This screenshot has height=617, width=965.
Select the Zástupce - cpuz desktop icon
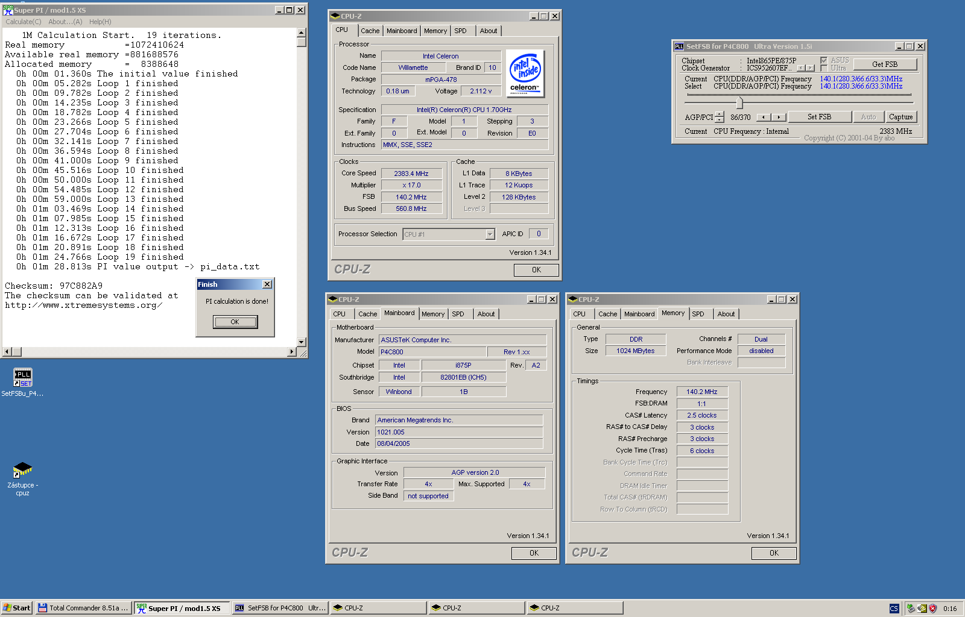[x=22, y=470]
